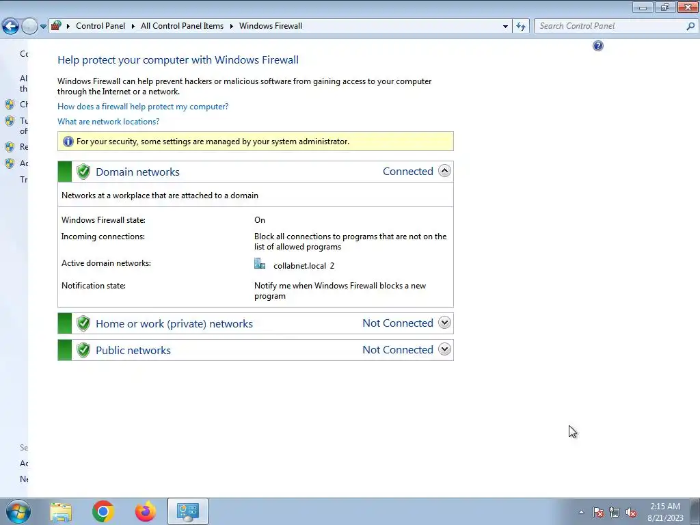This screenshot has width=700, height=525.
Task: Click the 'On' firewall state value
Action: point(259,220)
